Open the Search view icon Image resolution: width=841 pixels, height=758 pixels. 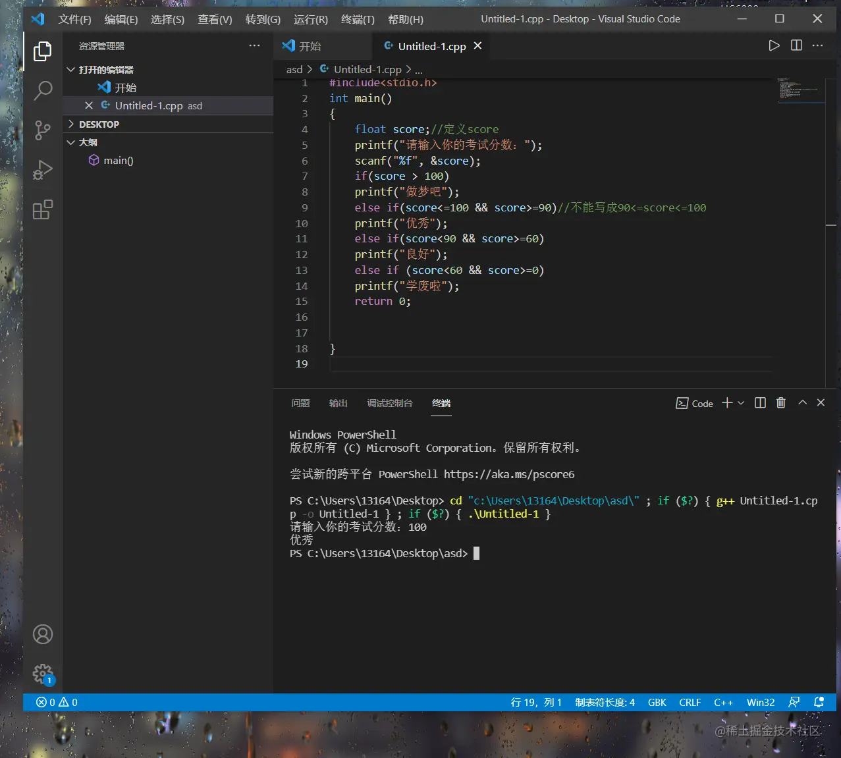(43, 91)
